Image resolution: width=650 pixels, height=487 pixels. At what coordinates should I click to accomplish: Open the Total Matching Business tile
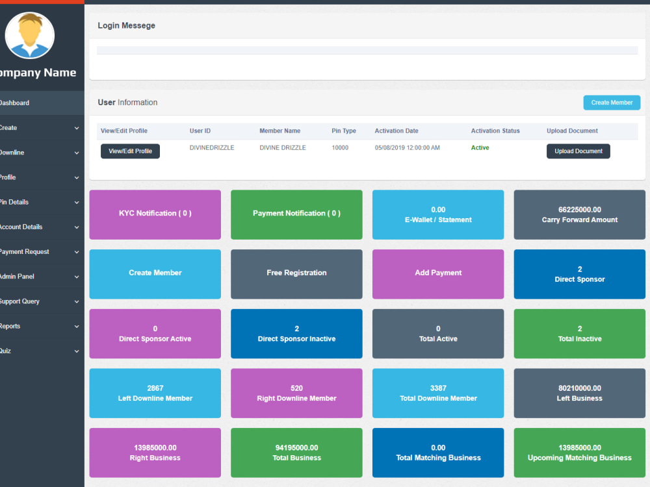click(438, 453)
